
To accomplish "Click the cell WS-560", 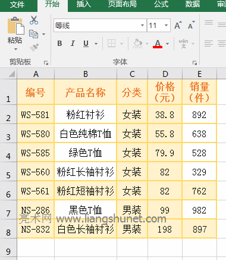I will [36, 172].
